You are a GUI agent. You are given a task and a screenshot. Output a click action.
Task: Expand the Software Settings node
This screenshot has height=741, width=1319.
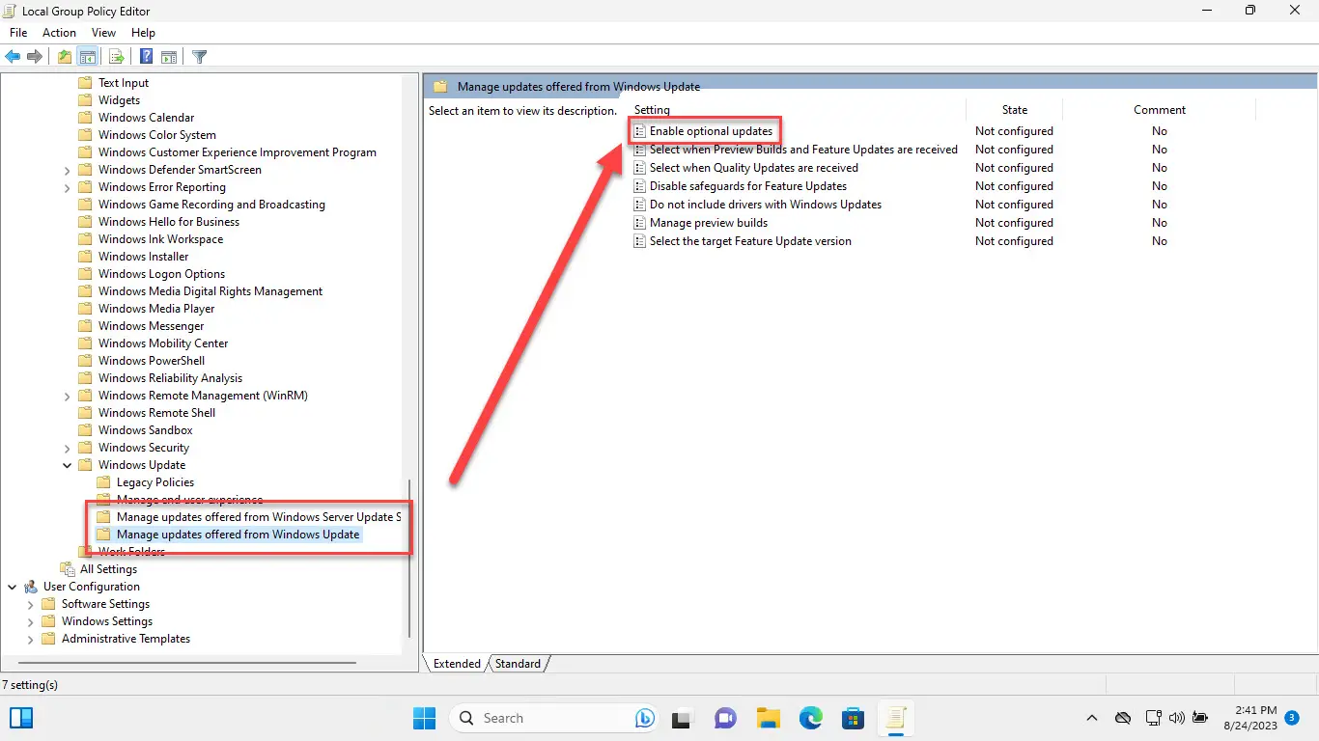click(30, 604)
